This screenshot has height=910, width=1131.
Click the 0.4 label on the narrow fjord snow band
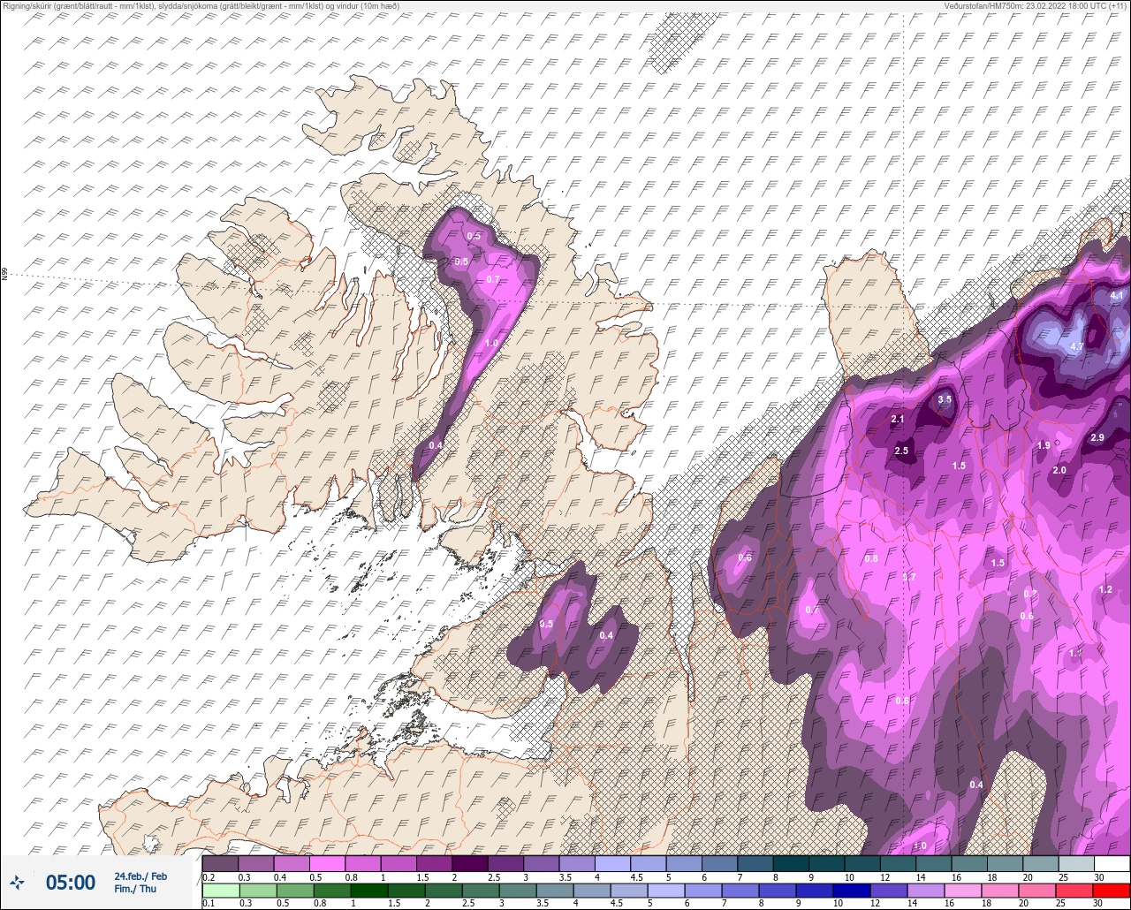435,445
